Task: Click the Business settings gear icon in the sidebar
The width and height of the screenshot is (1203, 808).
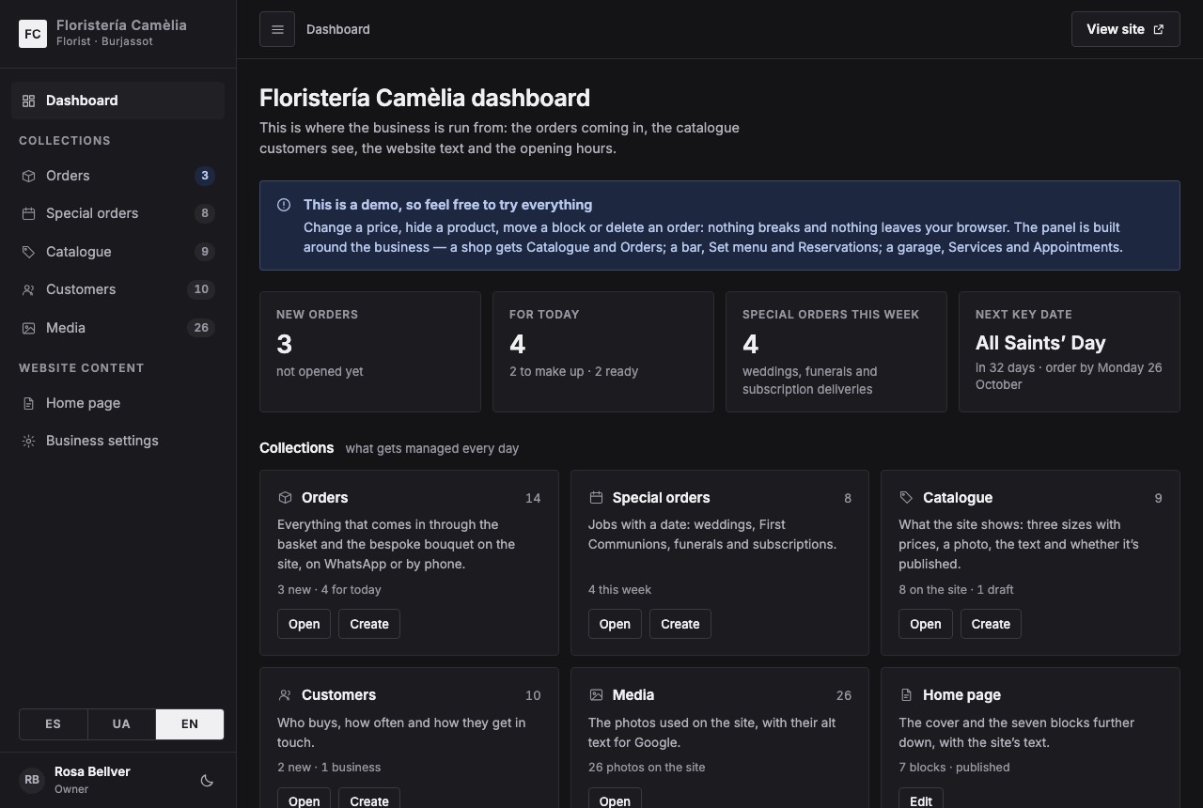Action: click(28, 441)
